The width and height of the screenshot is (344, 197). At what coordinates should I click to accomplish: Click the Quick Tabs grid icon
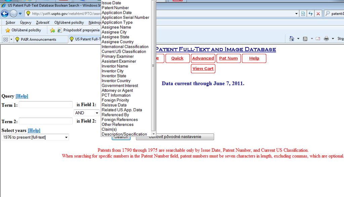[6, 39]
